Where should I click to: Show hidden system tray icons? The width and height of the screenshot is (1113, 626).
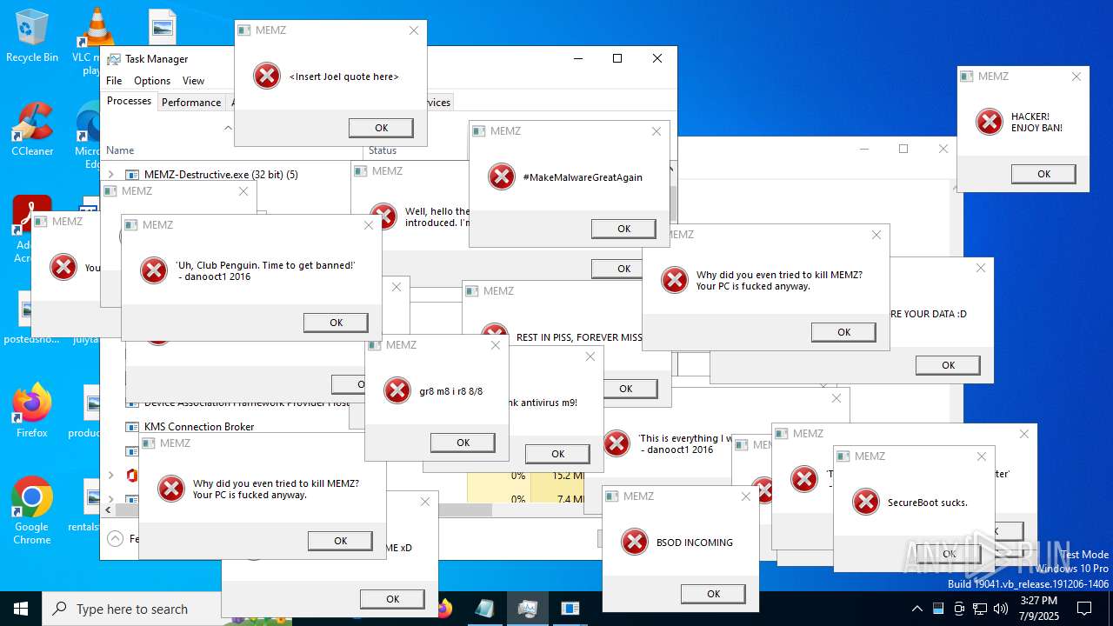coord(916,609)
